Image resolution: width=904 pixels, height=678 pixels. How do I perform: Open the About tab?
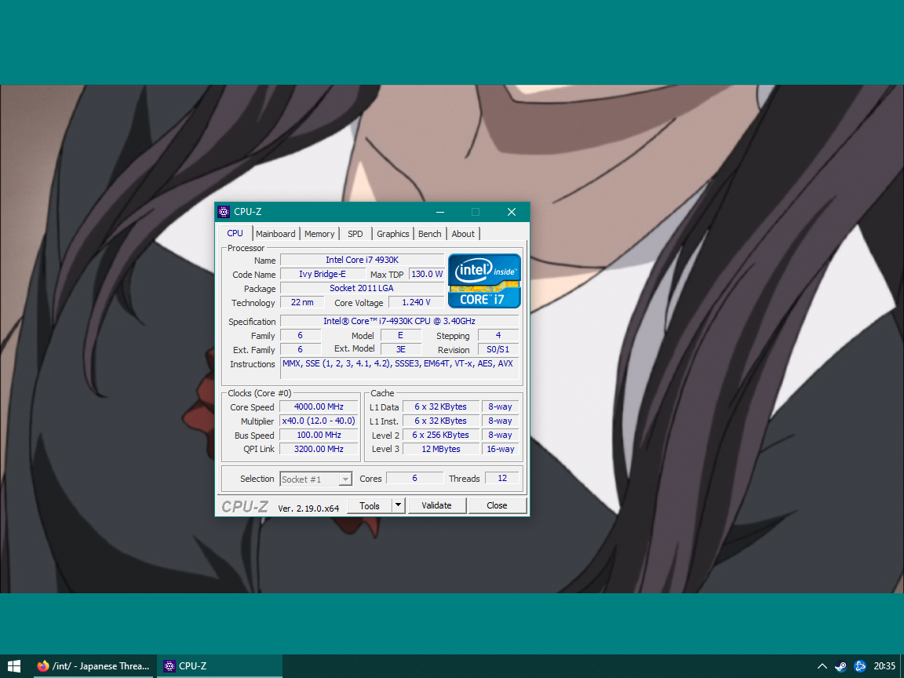(x=463, y=234)
